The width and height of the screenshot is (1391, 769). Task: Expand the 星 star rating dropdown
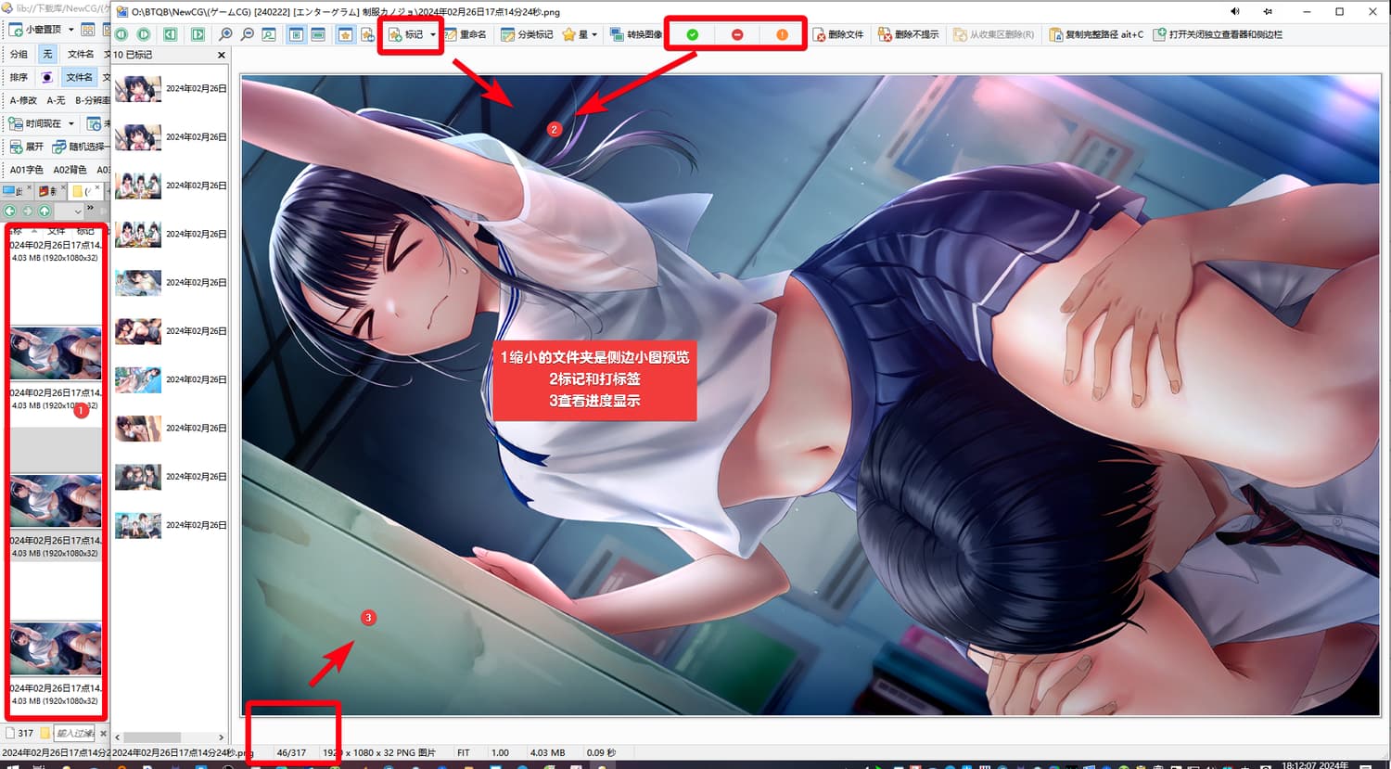[x=594, y=35]
